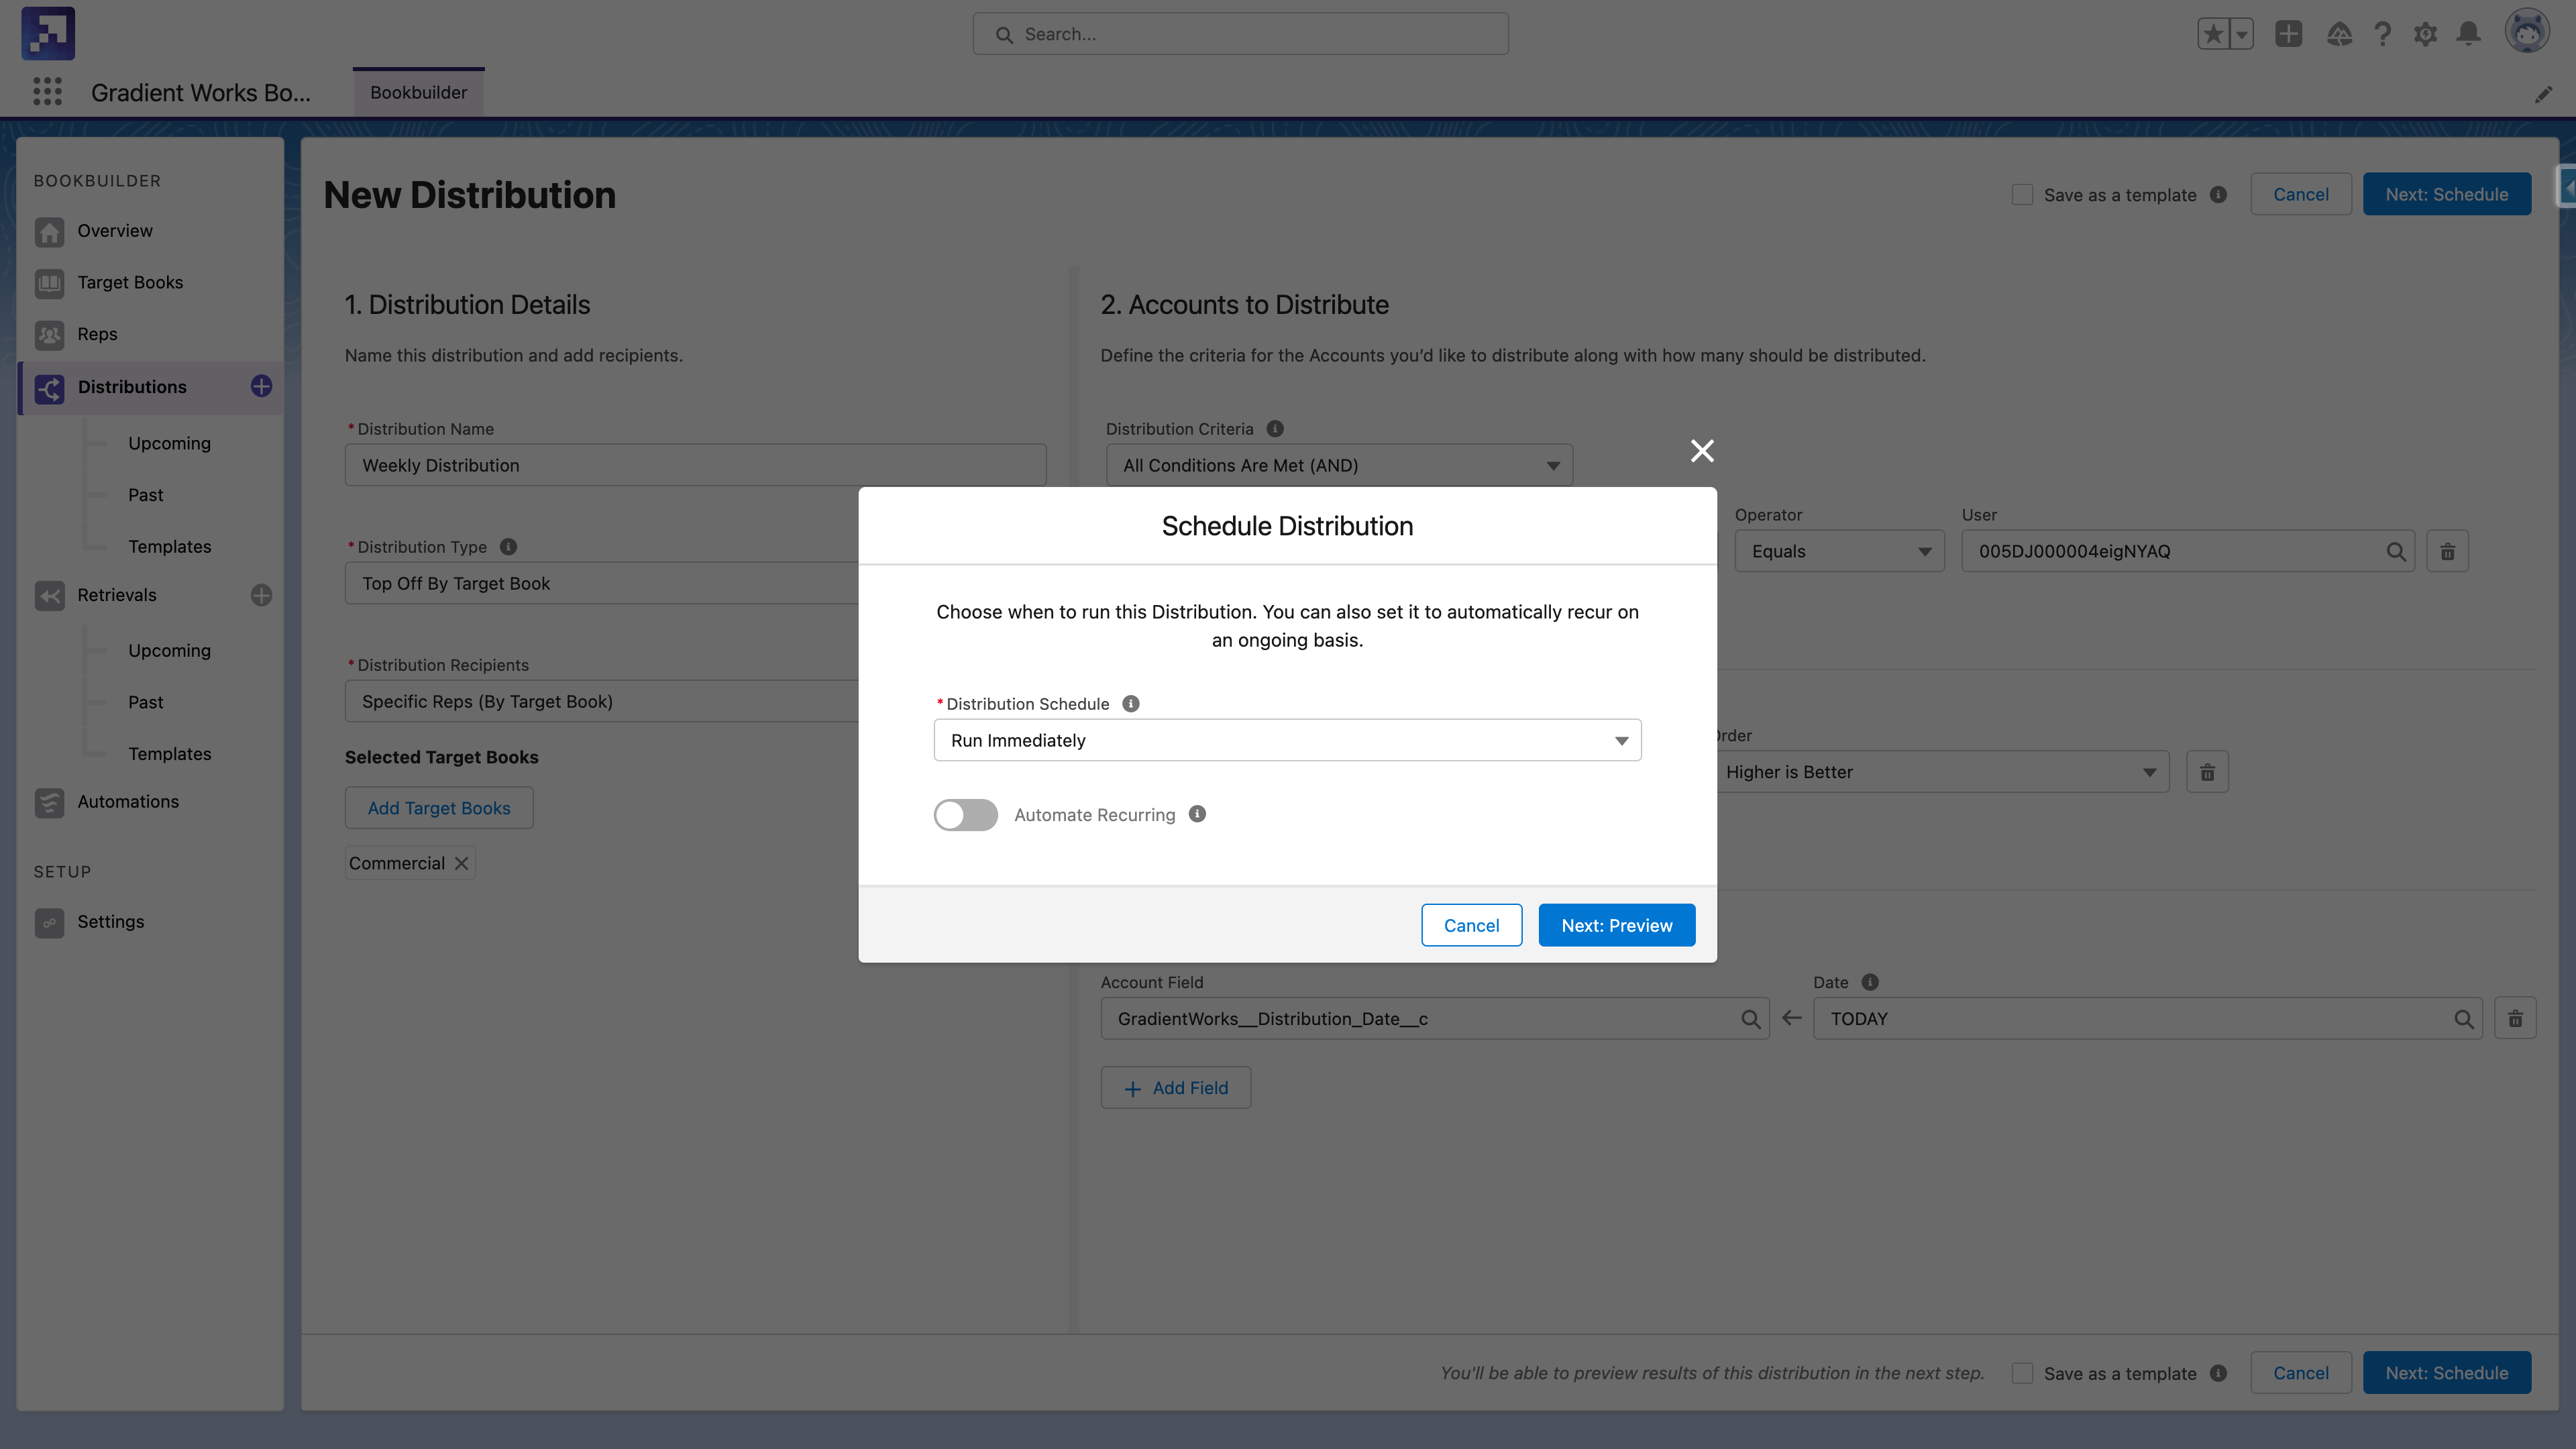The image size is (2576, 1449).
Task: Click the global Search field
Action: tap(1240, 34)
